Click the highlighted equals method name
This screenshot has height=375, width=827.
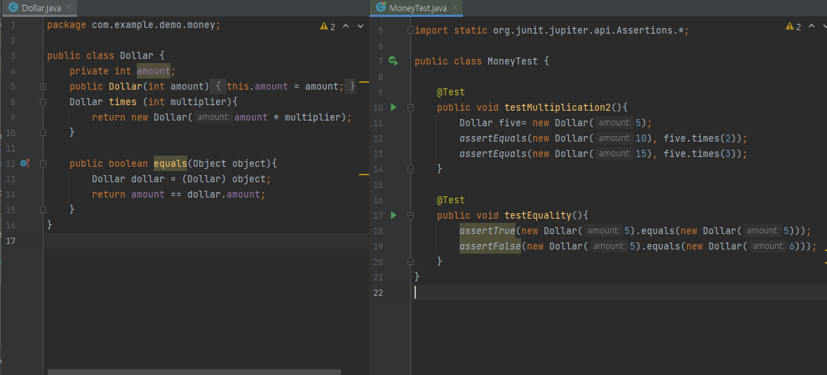170,164
